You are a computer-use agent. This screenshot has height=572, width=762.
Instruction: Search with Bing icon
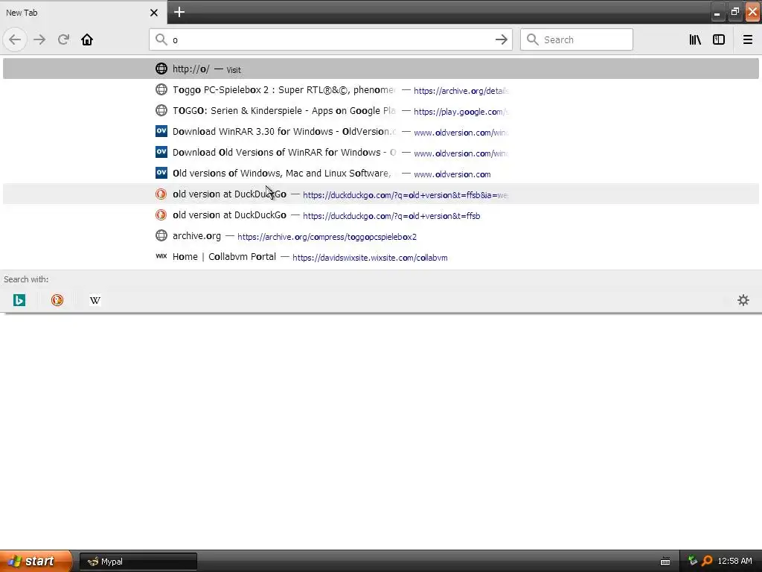[x=19, y=300]
